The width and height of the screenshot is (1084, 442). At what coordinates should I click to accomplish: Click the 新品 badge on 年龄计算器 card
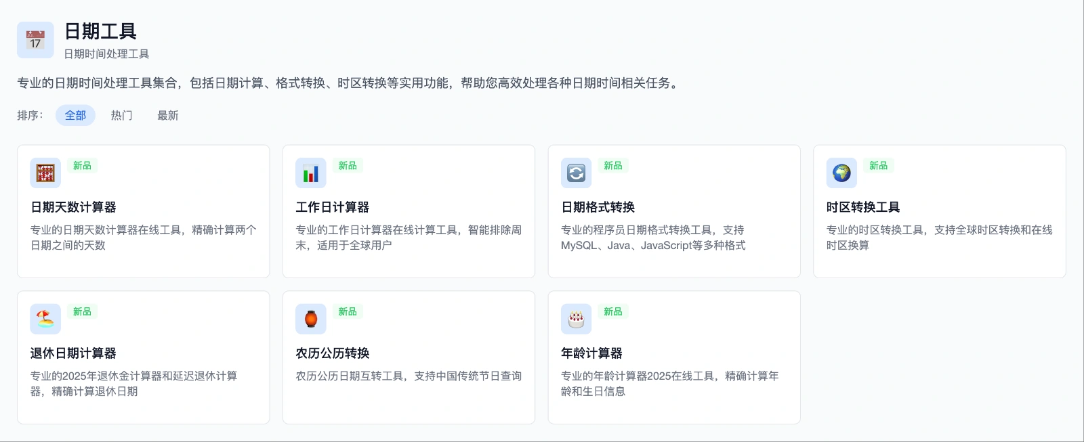pos(613,312)
